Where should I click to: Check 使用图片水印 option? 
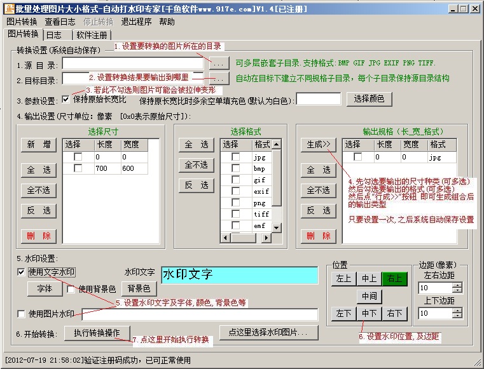[22, 314]
